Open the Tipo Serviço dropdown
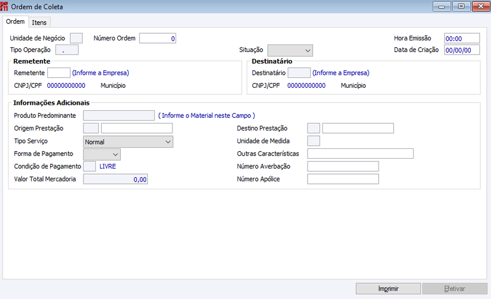This screenshot has height=299, width=491. click(x=128, y=142)
